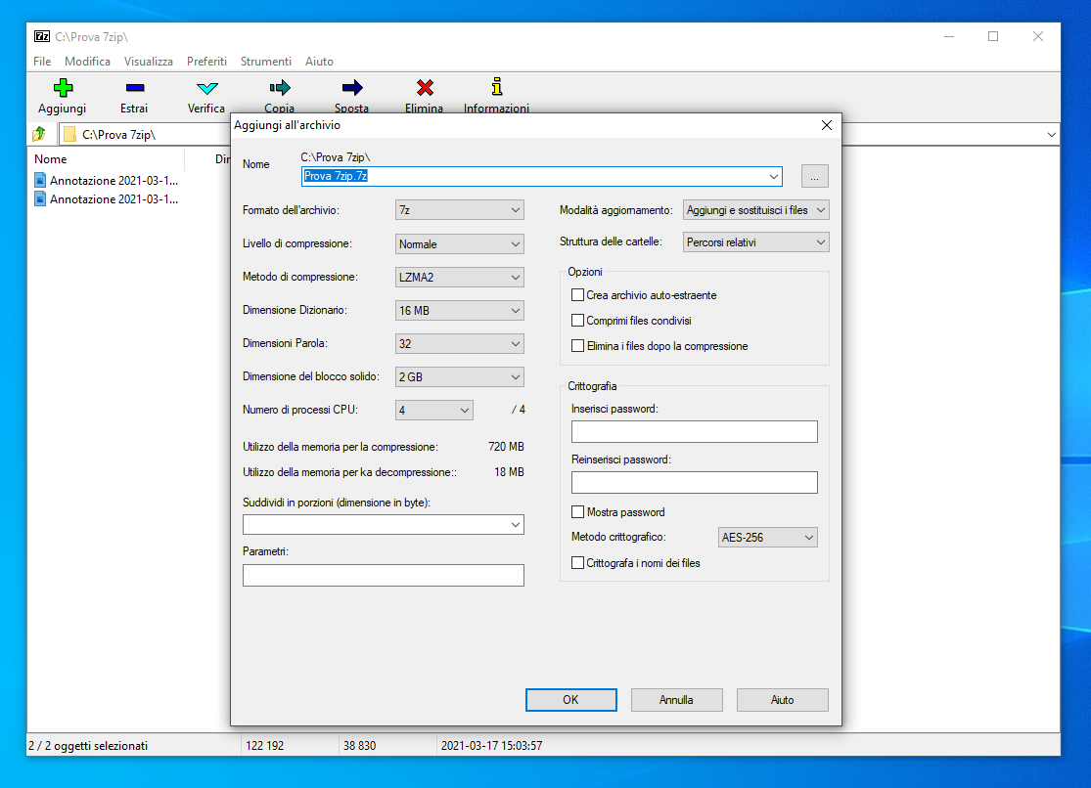
Task: Expand Struttura delle cartelle dropdown
Action: (x=755, y=242)
